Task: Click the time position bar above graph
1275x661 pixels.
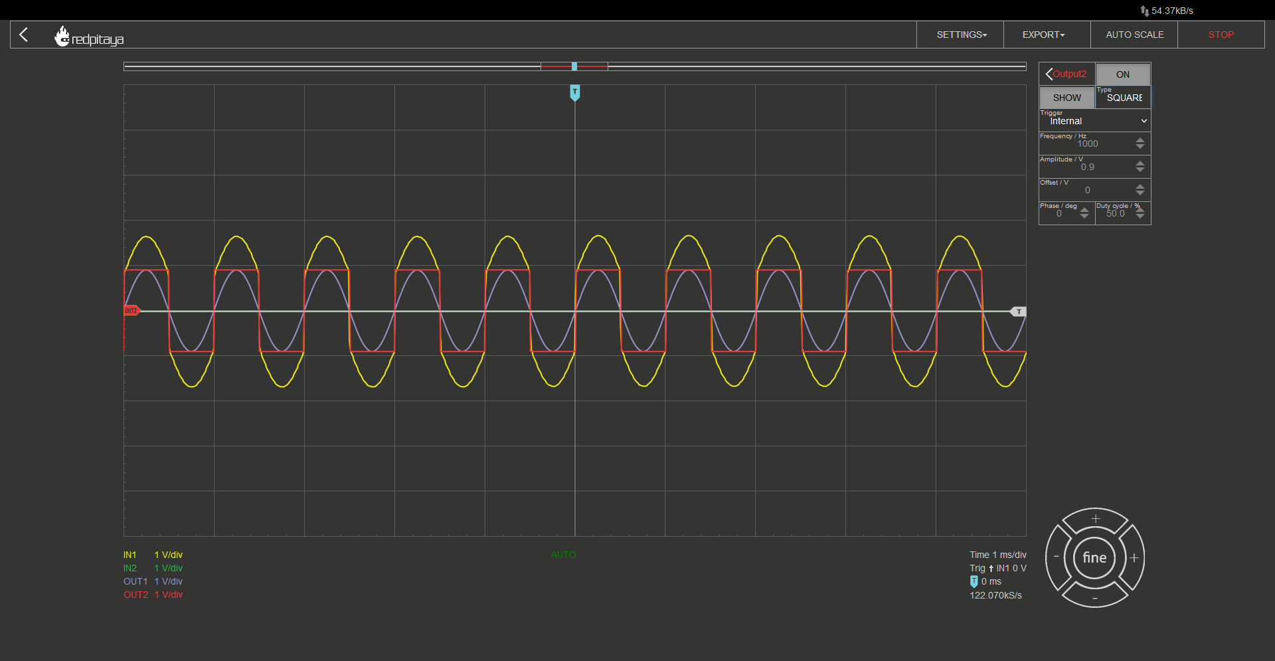Action: coord(574,66)
